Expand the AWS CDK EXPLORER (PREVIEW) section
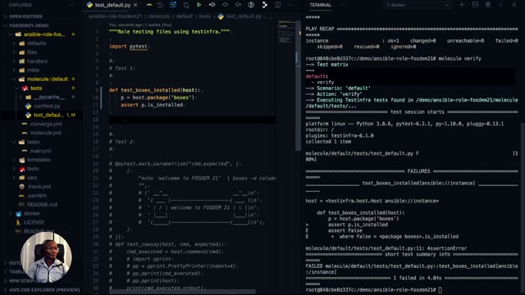This screenshot has height=295, width=525. [44, 290]
